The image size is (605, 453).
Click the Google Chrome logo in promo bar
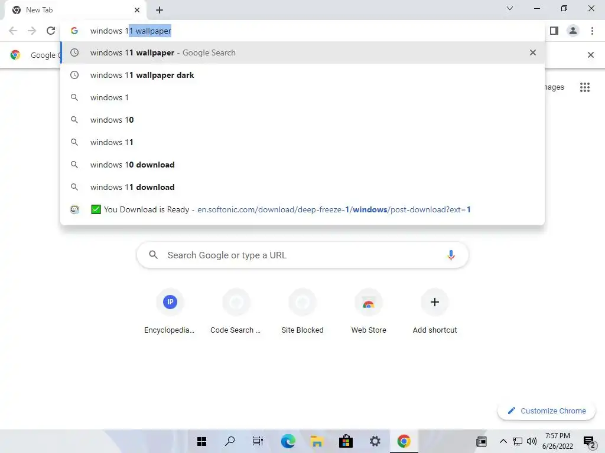pyautogui.click(x=15, y=55)
